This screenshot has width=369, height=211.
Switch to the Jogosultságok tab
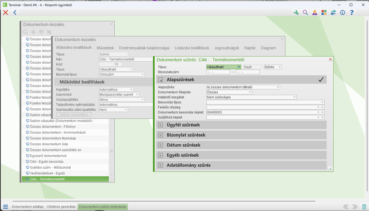click(x=227, y=48)
